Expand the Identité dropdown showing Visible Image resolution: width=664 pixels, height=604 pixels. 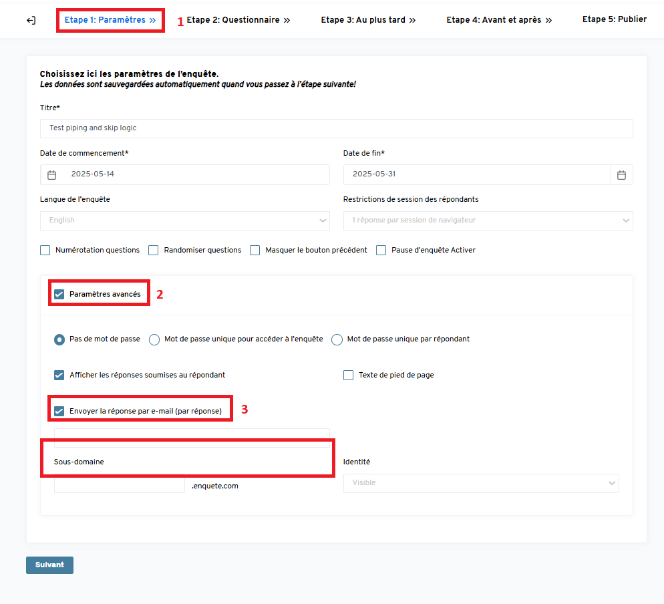click(x=481, y=483)
